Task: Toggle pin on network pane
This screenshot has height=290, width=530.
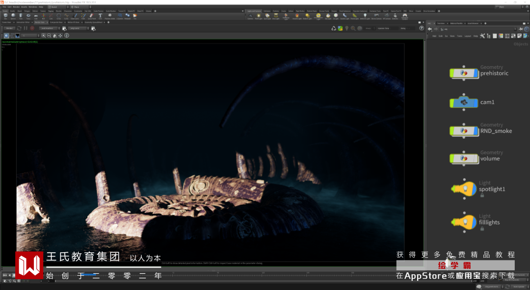Action: click(x=521, y=29)
